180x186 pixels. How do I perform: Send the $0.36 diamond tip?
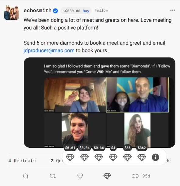pyautogui.click(x=99, y=157)
